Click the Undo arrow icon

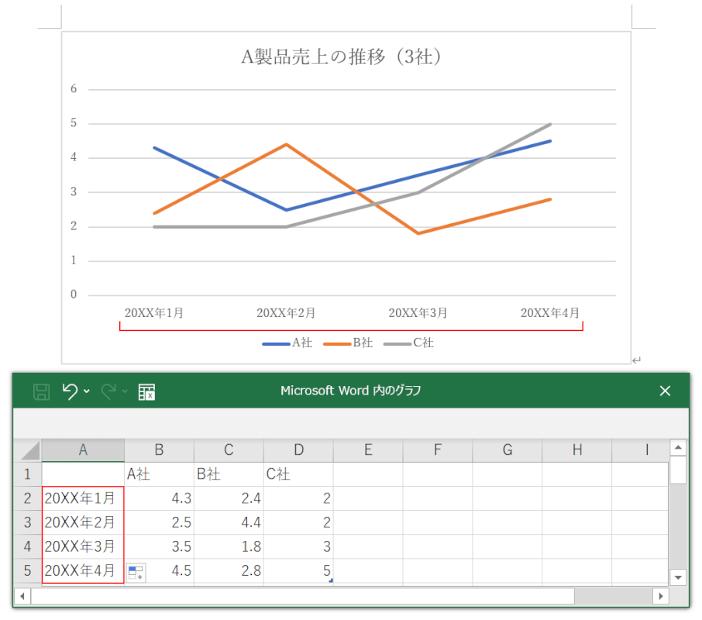click(x=71, y=391)
